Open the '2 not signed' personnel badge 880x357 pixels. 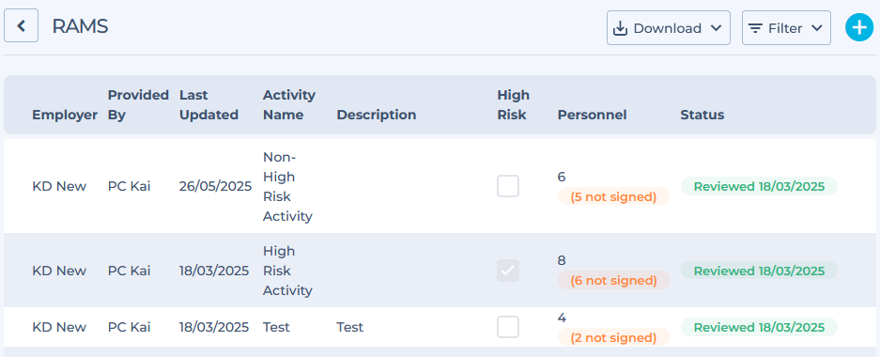tap(613, 337)
